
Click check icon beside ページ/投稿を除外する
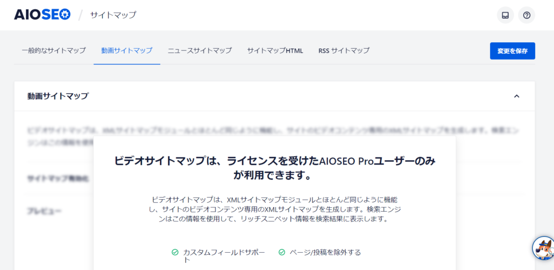282,252
